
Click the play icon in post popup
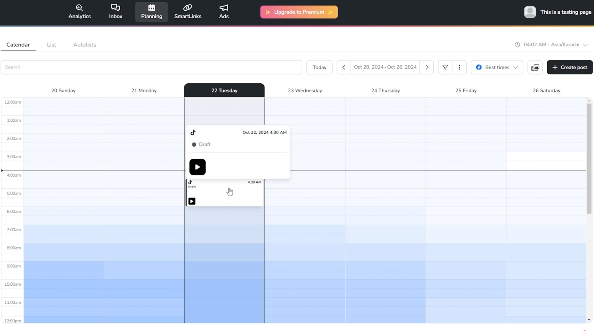(197, 167)
